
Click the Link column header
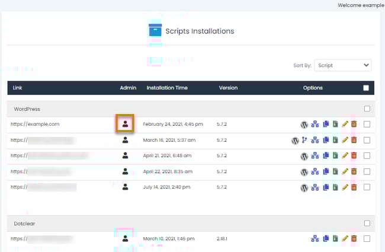click(x=18, y=88)
